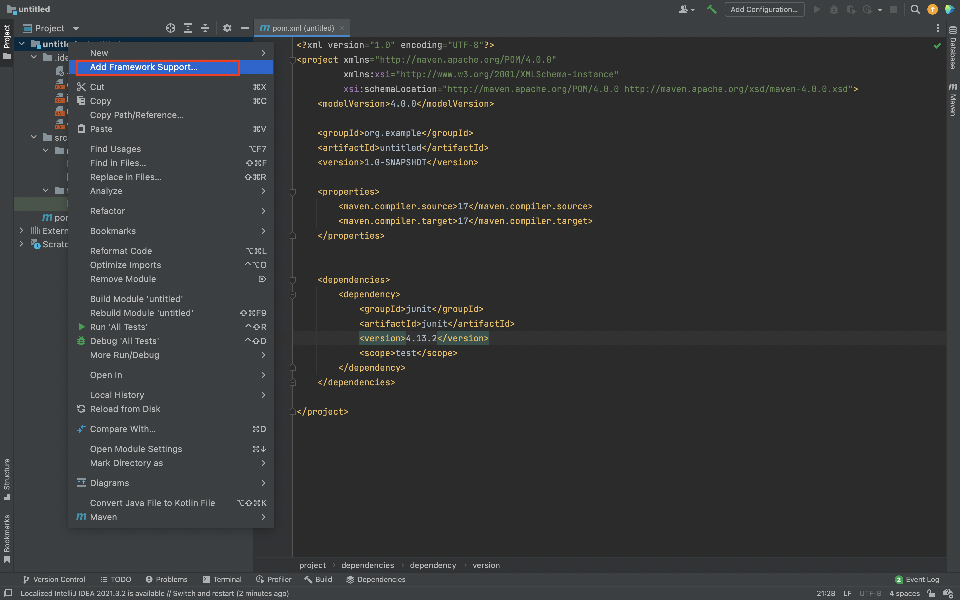Click the Debug bug icon in toolbar
Viewport: 960px width, 600px height.
pyautogui.click(x=834, y=9)
